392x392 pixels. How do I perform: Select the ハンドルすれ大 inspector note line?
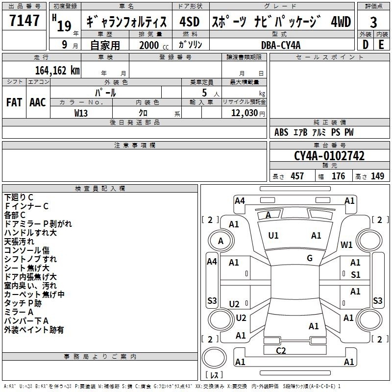(30, 233)
